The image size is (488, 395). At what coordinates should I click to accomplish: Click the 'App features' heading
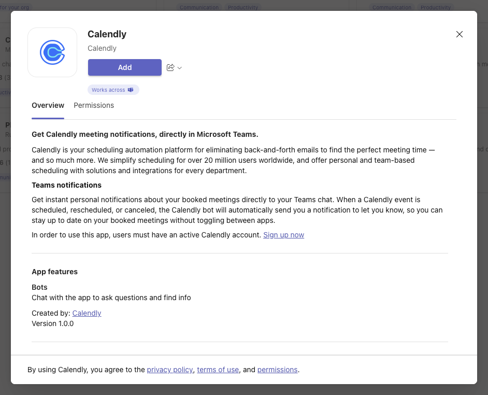(x=54, y=272)
